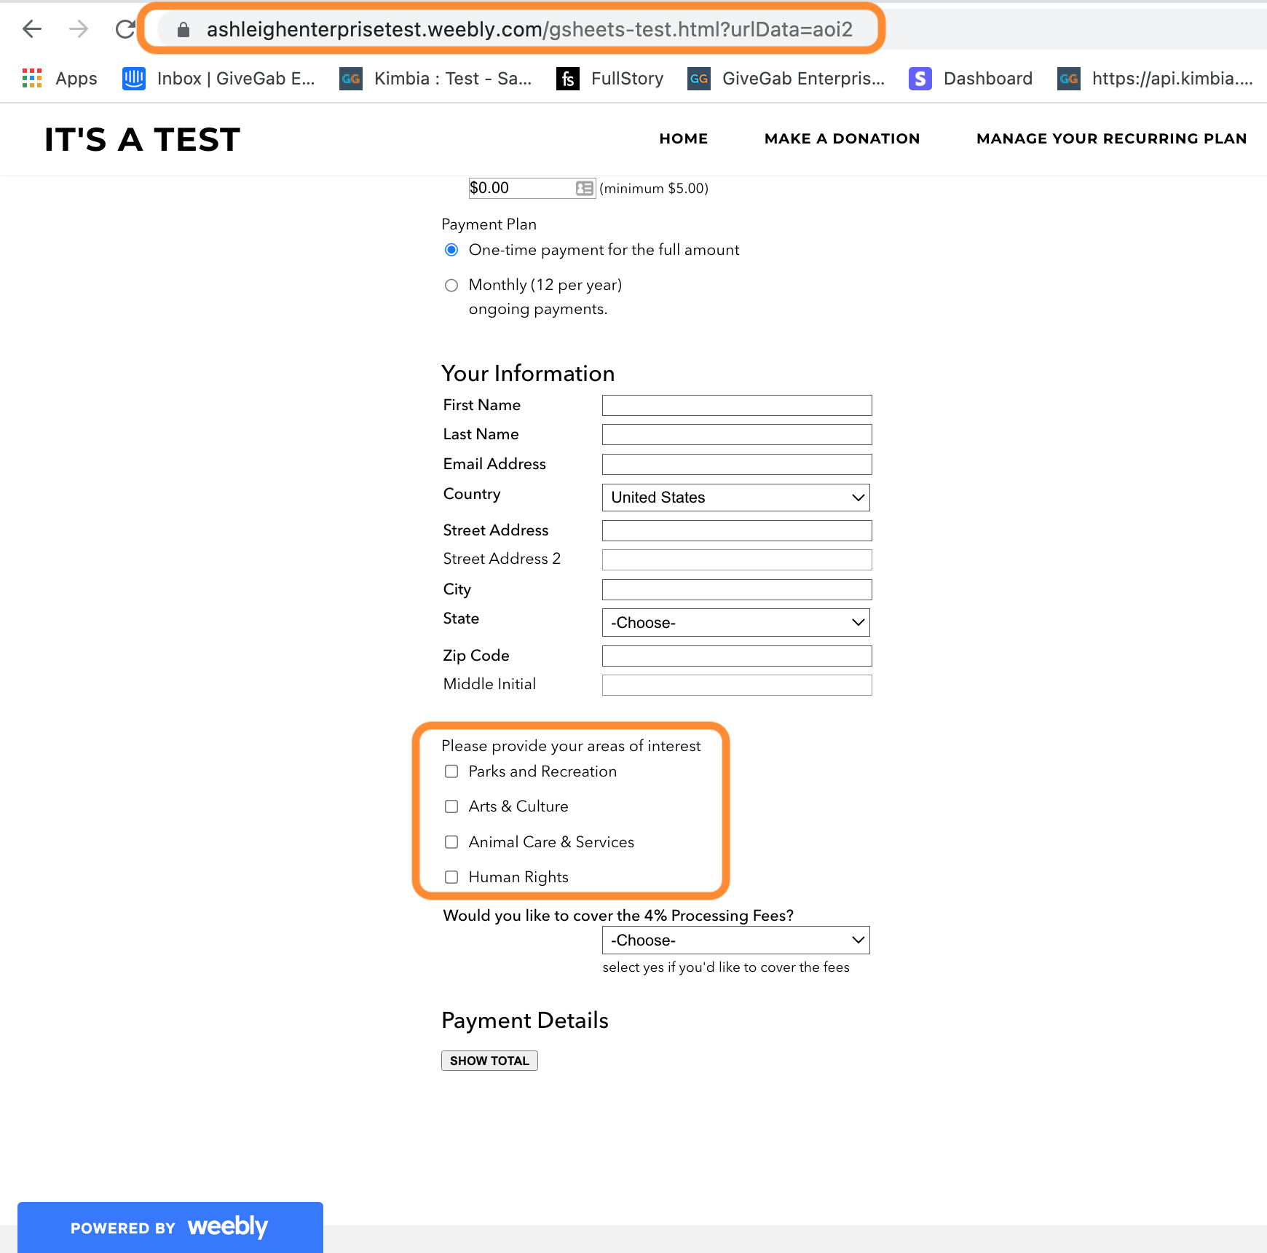Viewport: 1267px width, 1253px height.
Task: Click the Show Total button
Action: [x=489, y=1061]
